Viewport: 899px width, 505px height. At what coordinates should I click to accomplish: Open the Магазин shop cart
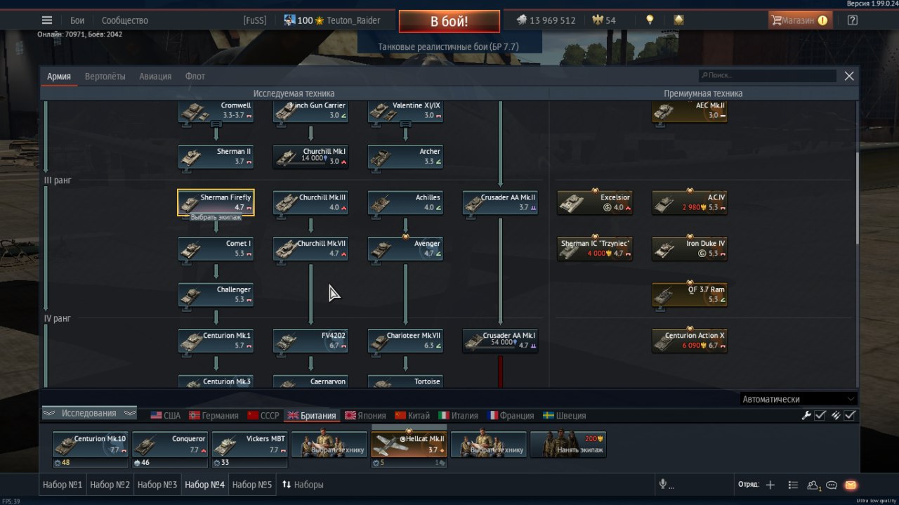799,20
